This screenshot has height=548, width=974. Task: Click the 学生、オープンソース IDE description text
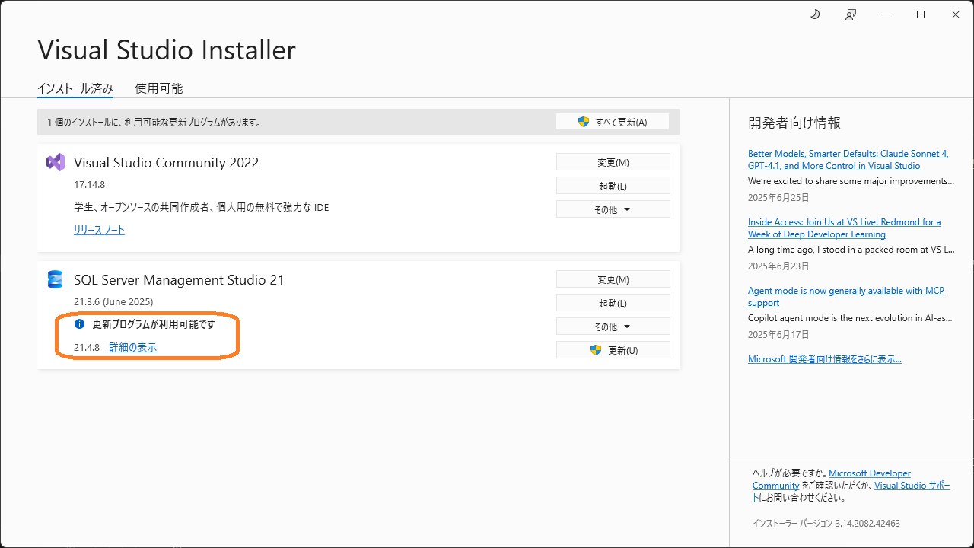pos(202,207)
